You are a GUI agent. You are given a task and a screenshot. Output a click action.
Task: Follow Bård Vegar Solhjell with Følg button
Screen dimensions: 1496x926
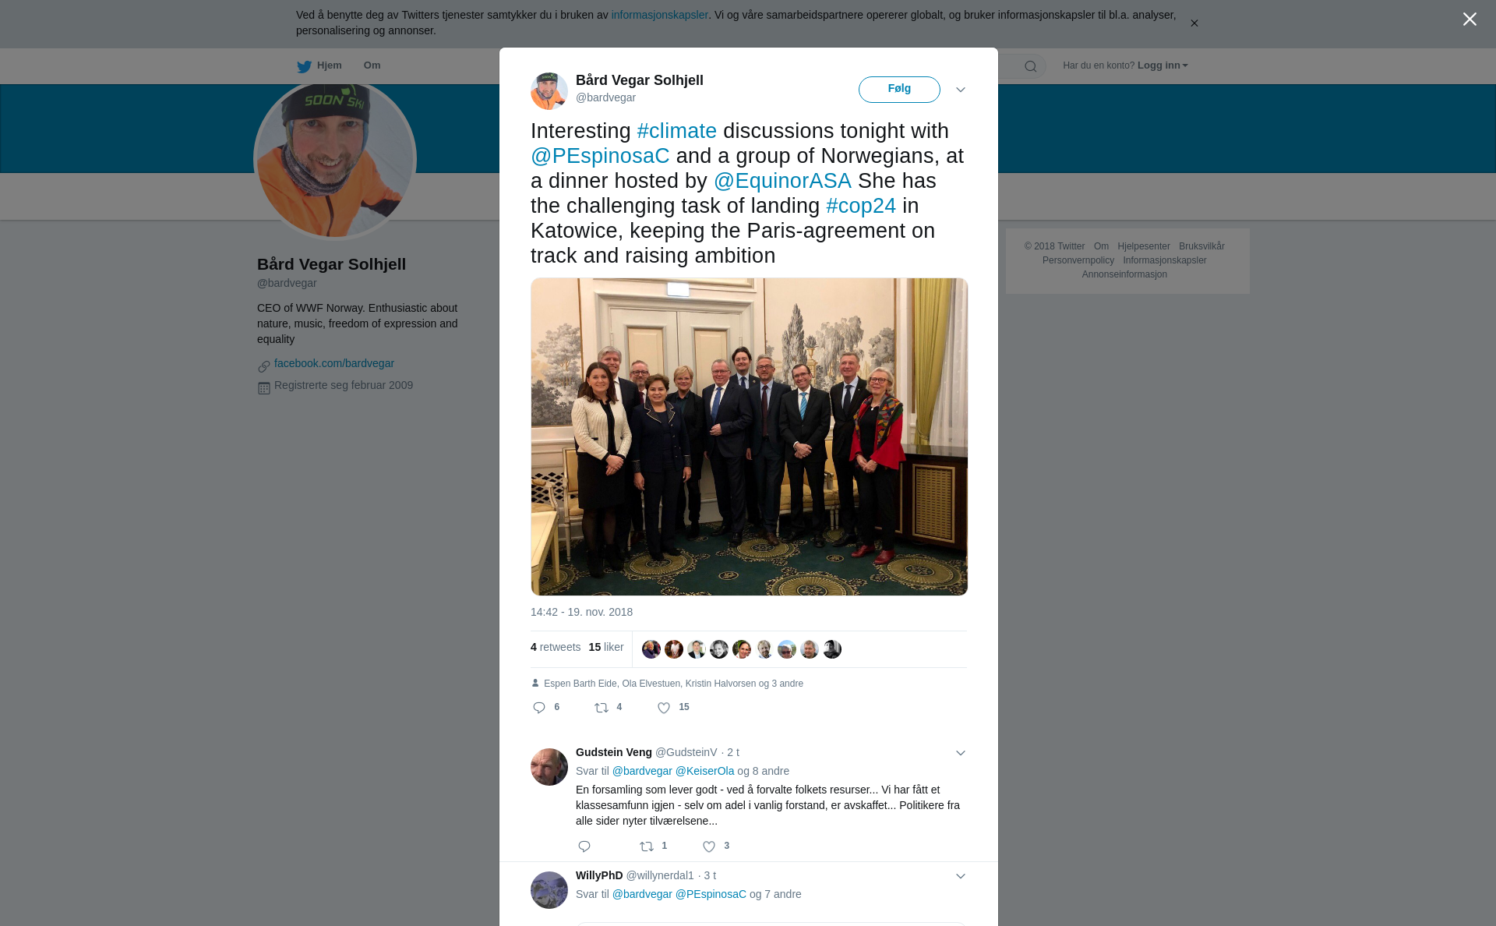[899, 90]
